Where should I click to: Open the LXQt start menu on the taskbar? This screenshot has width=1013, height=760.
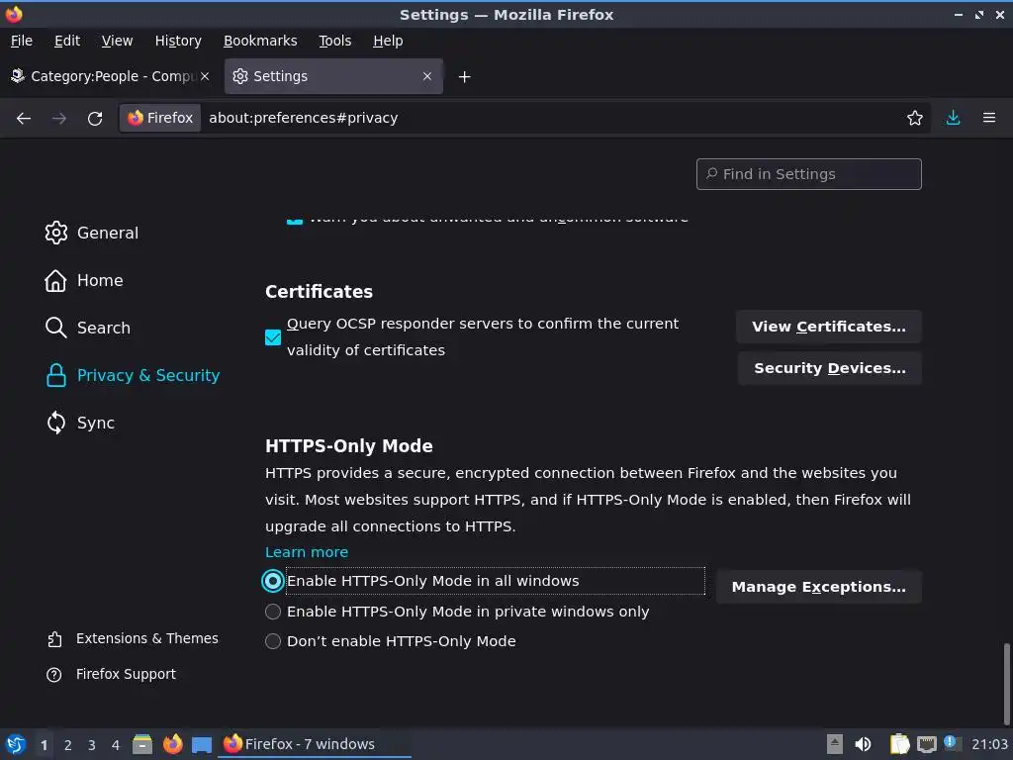(x=16, y=744)
